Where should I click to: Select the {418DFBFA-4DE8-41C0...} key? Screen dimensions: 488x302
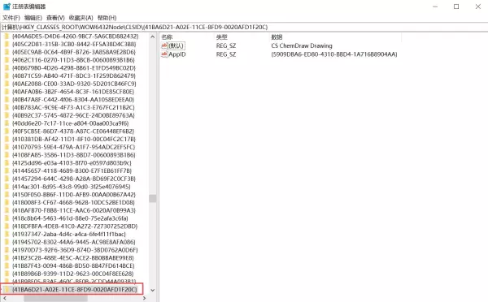pos(75,226)
